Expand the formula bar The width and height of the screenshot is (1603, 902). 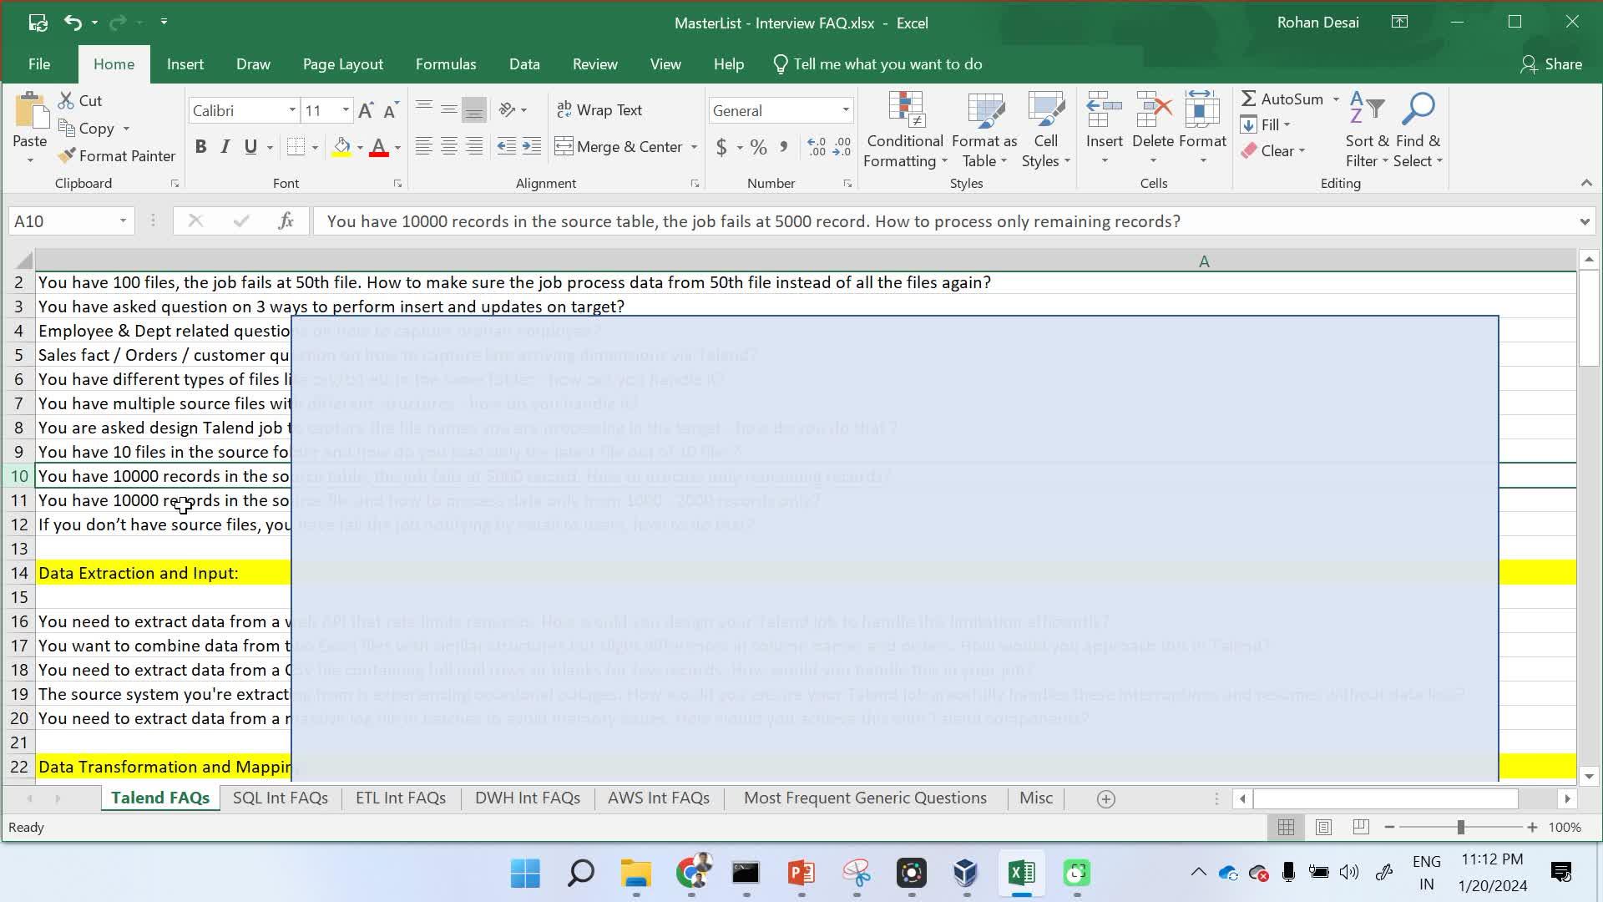pyautogui.click(x=1584, y=221)
